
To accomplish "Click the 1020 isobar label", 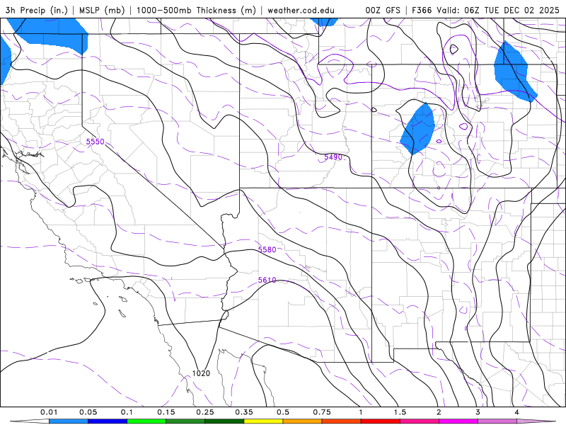I will (201, 373).
